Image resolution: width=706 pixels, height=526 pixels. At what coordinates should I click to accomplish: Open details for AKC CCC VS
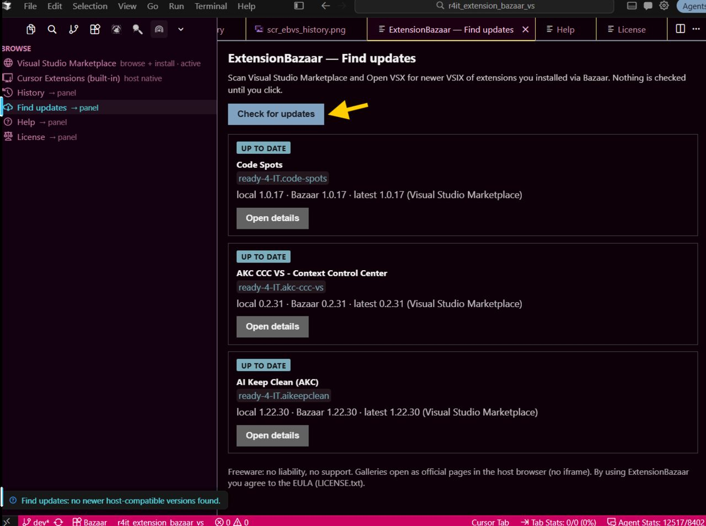tap(272, 327)
